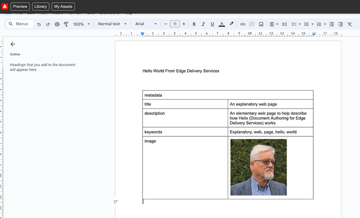Increase indent of the paragraph
Screen dimensions: 360x218
point(340,24)
